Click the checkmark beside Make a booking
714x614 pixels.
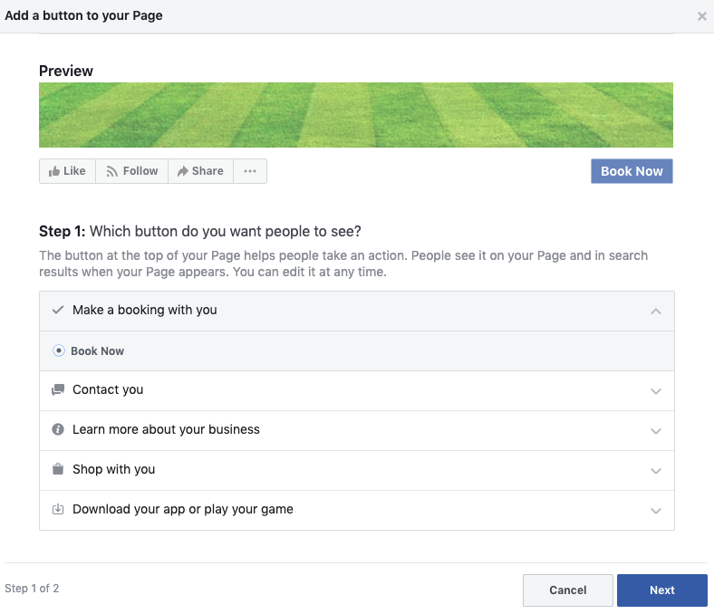[x=58, y=310]
